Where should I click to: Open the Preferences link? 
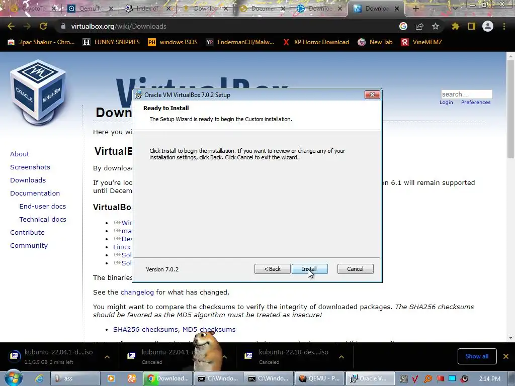(476, 103)
